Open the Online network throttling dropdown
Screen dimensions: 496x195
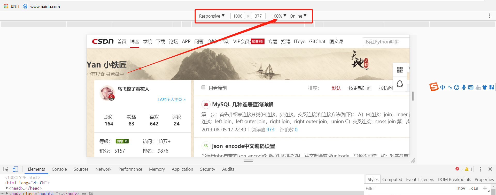click(x=298, y=16)
